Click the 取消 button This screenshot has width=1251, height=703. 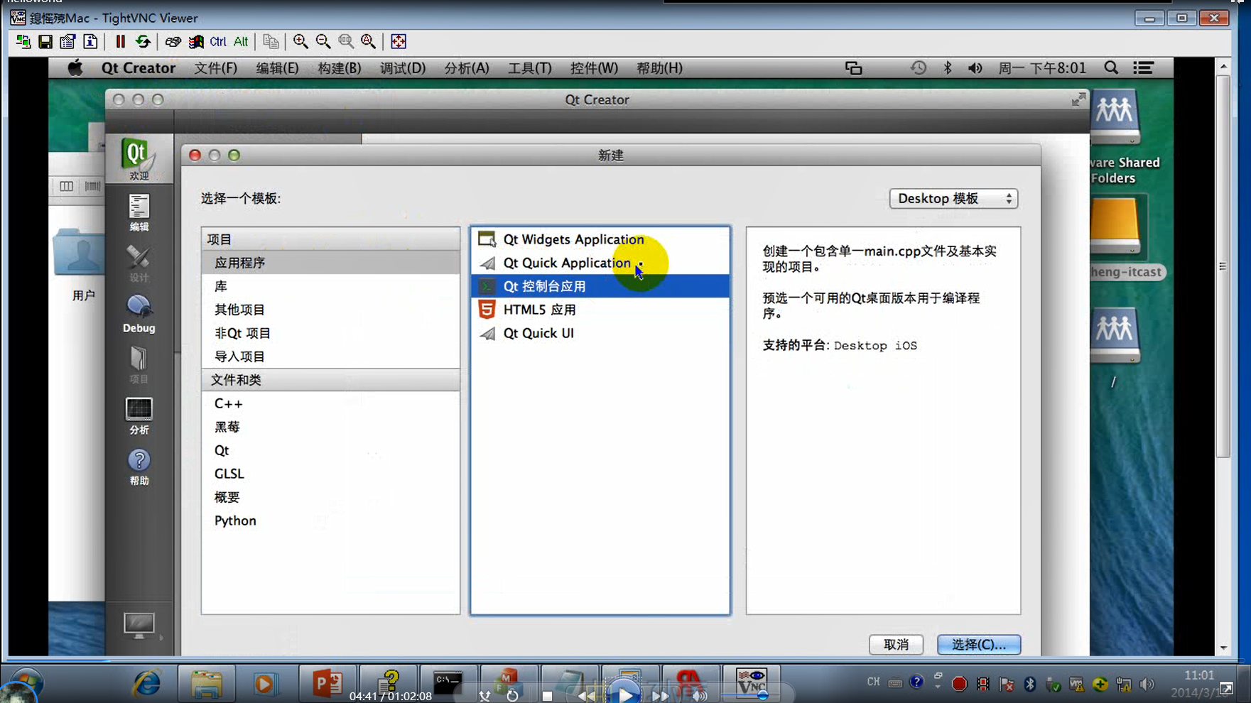[x=896, y=645]
